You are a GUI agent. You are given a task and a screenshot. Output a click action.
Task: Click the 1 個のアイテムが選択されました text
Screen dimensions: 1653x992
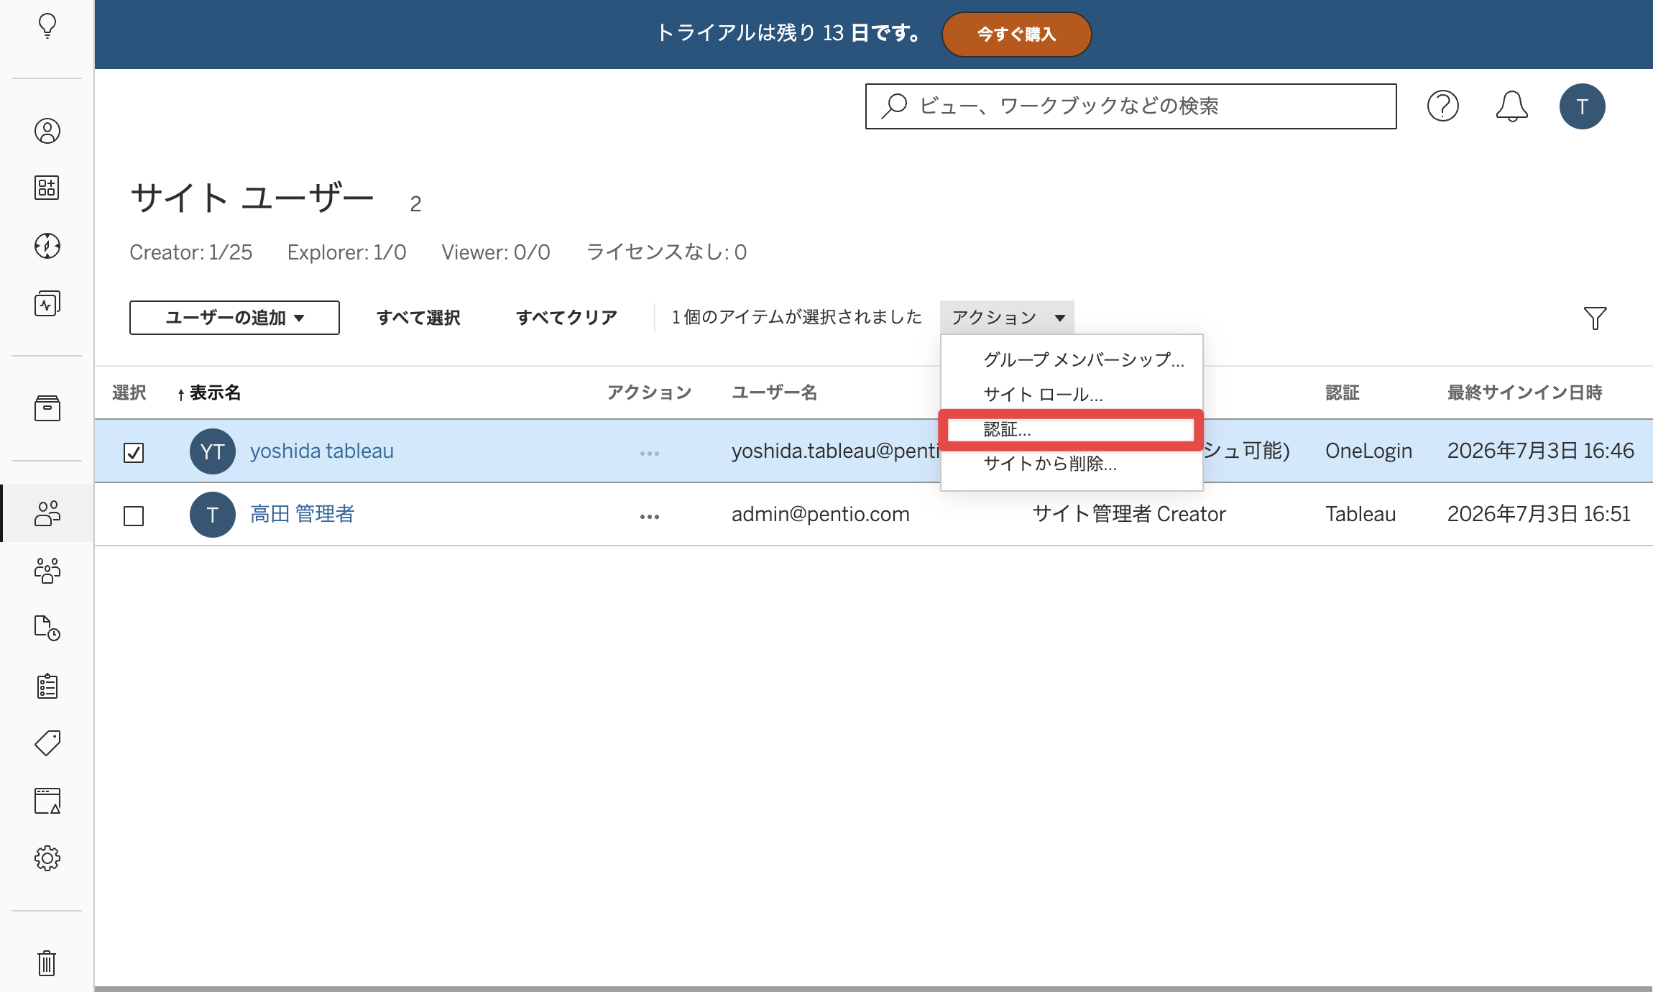[x=796, y=317]
